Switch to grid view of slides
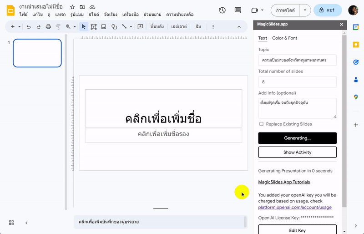The width and height of the screenshot is (364, 234). (x=11, y=223)
